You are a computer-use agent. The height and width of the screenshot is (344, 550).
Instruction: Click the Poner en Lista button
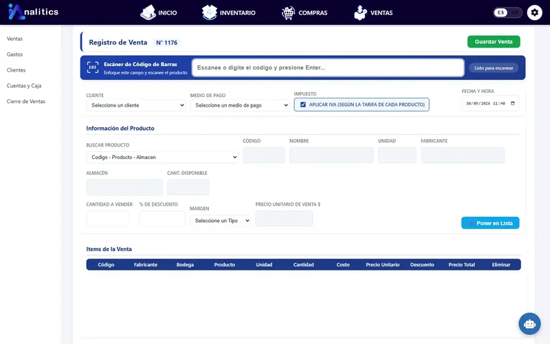pos(490,223)
